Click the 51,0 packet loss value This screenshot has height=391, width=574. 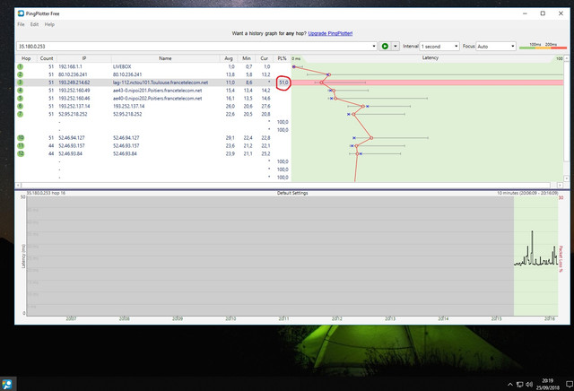tap(283, 83)
